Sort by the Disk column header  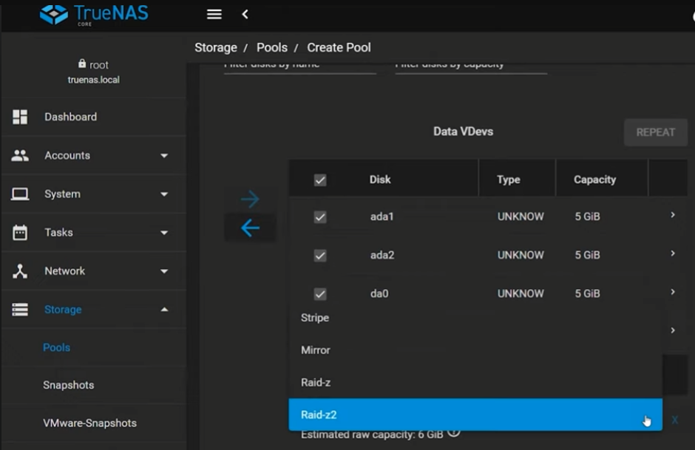click(x=380, y=180)
